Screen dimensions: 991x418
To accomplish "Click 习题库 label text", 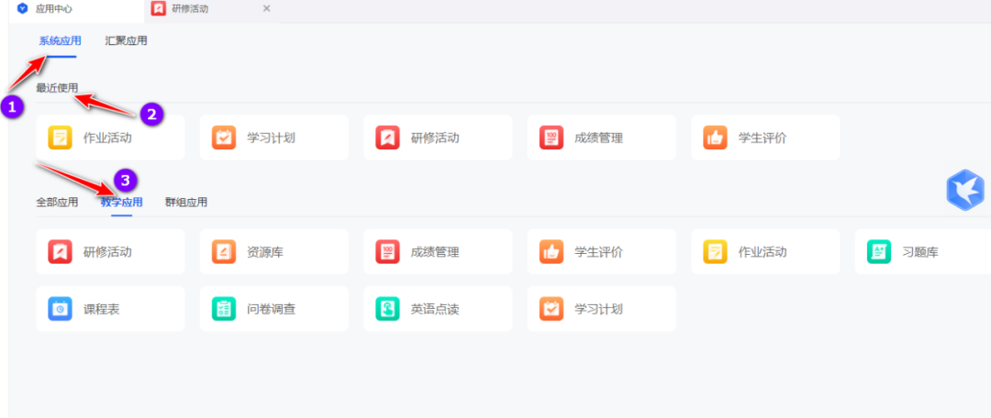I will [920, 252].
